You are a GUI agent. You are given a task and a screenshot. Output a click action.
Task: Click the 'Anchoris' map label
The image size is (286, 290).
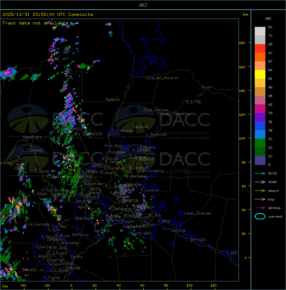pyautogui.click(x=80, y=235)
